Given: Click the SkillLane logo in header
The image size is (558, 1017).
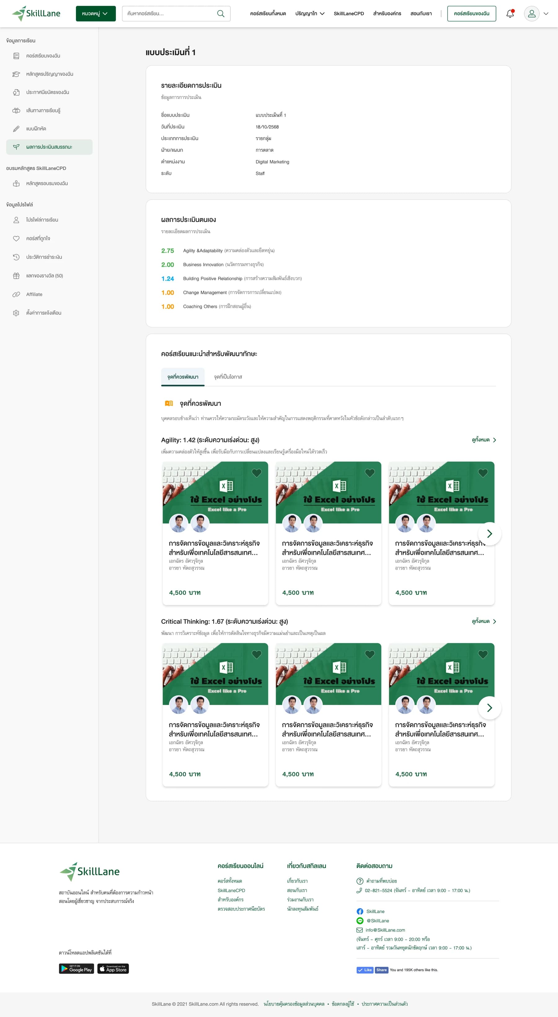Looking at the screenshot, I should (36, 13).
